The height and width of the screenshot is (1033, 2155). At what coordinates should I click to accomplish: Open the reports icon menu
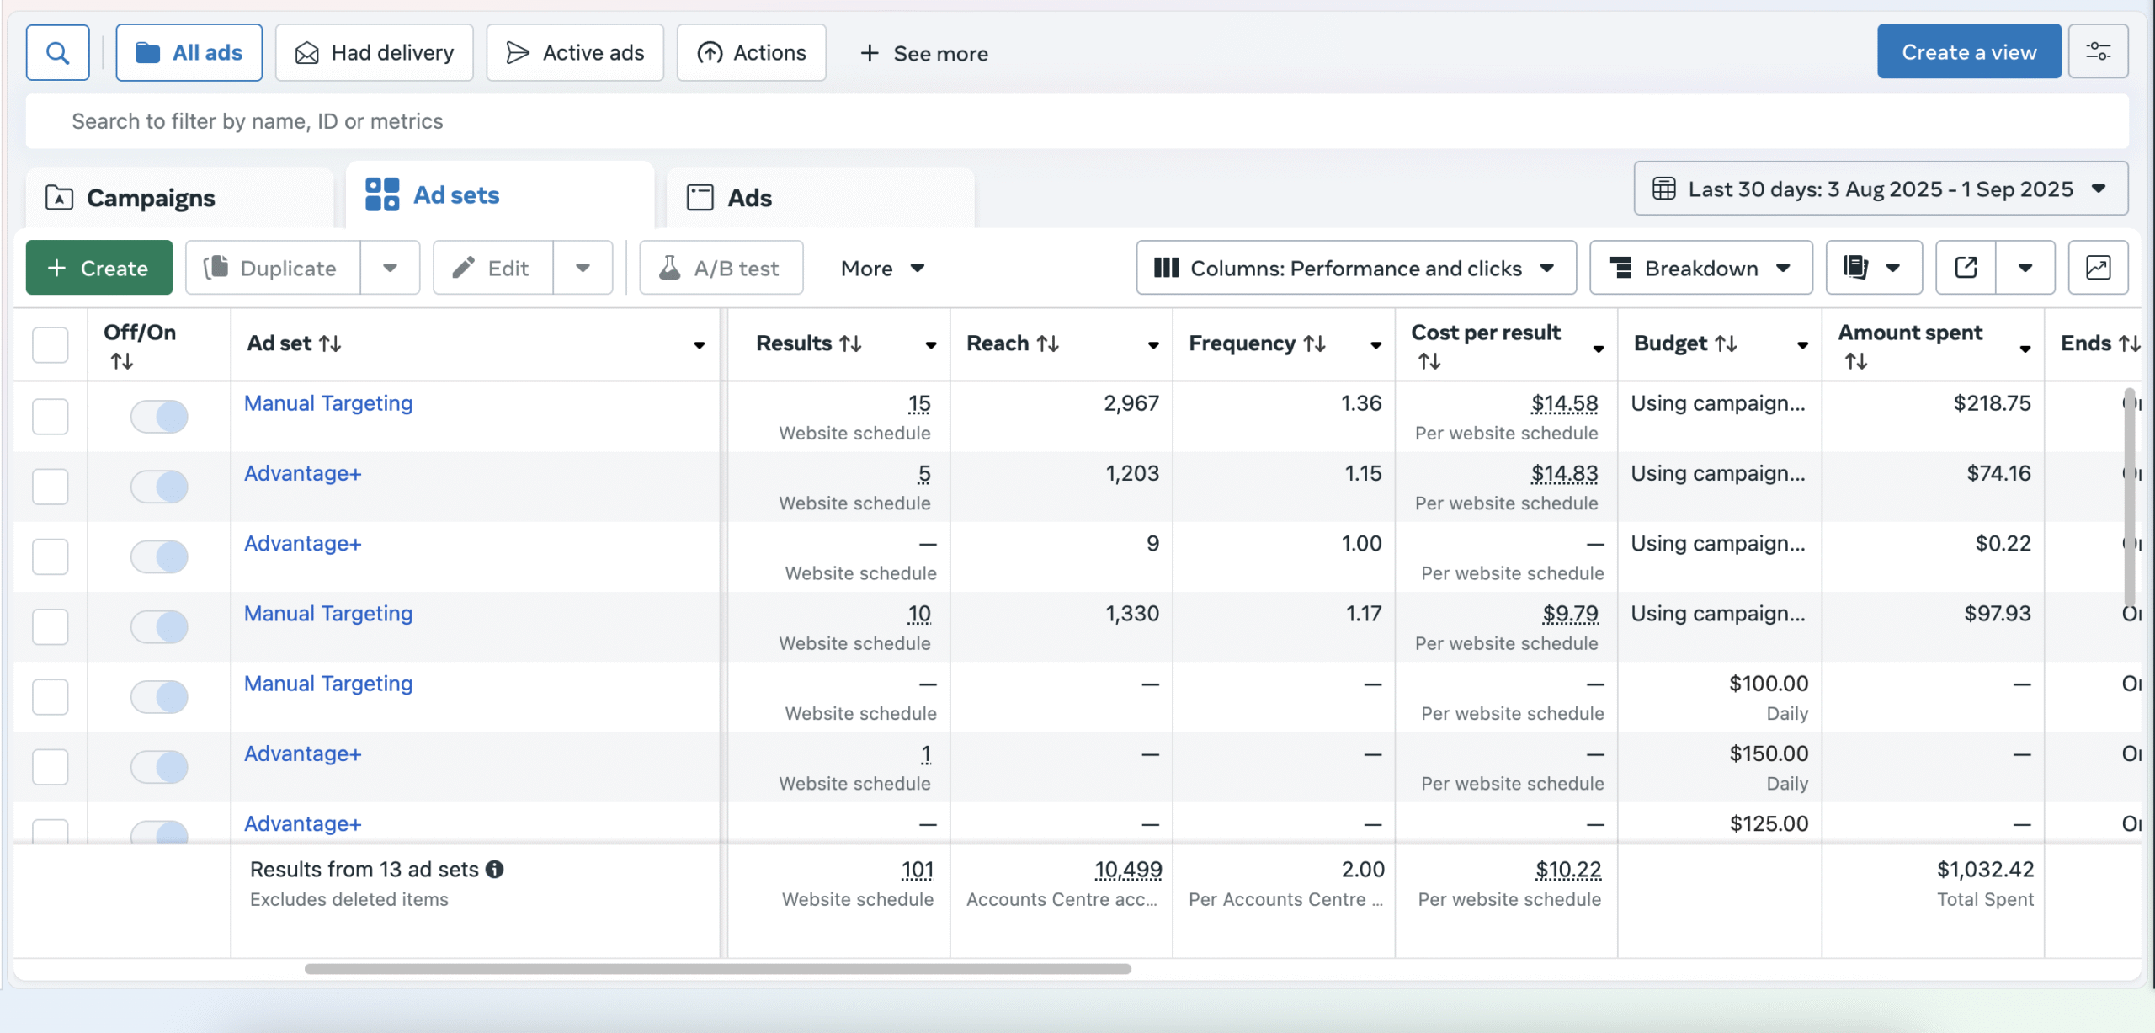(x=1873, y=268)
